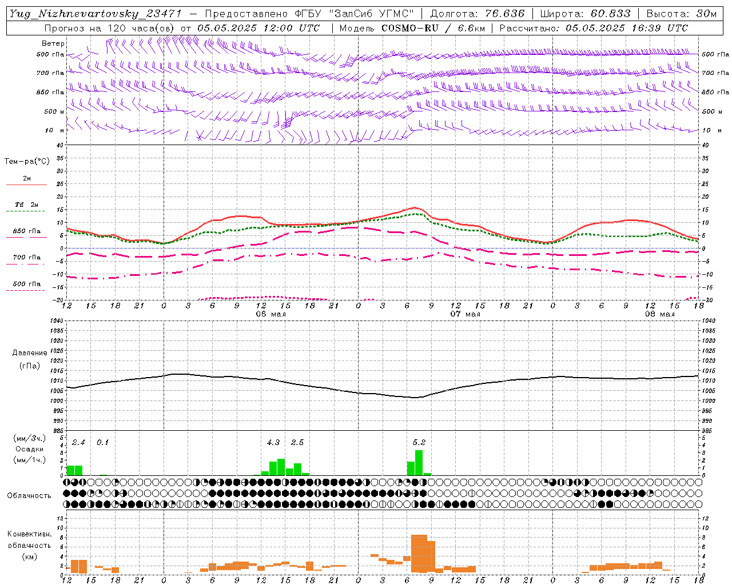Screen dimensions: 732x585
Task: Select the longitude value Долгота: 76.636
Action: [477, 14]
